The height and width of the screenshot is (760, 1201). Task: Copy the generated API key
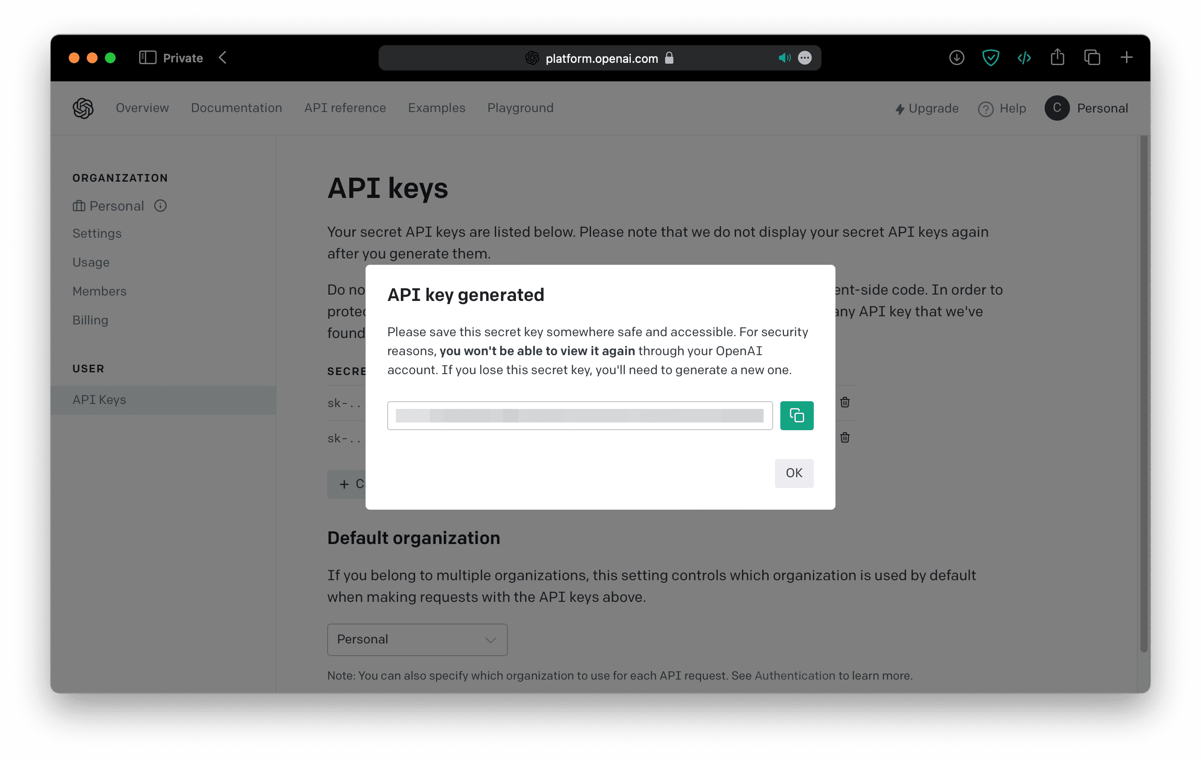click(797, 415)
